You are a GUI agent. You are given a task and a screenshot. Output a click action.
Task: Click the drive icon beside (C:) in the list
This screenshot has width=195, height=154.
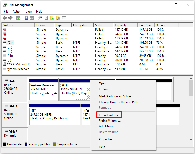click(x=4, y=43)
